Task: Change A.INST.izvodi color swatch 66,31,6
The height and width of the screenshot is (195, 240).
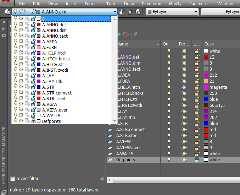Action: (206, 105)
